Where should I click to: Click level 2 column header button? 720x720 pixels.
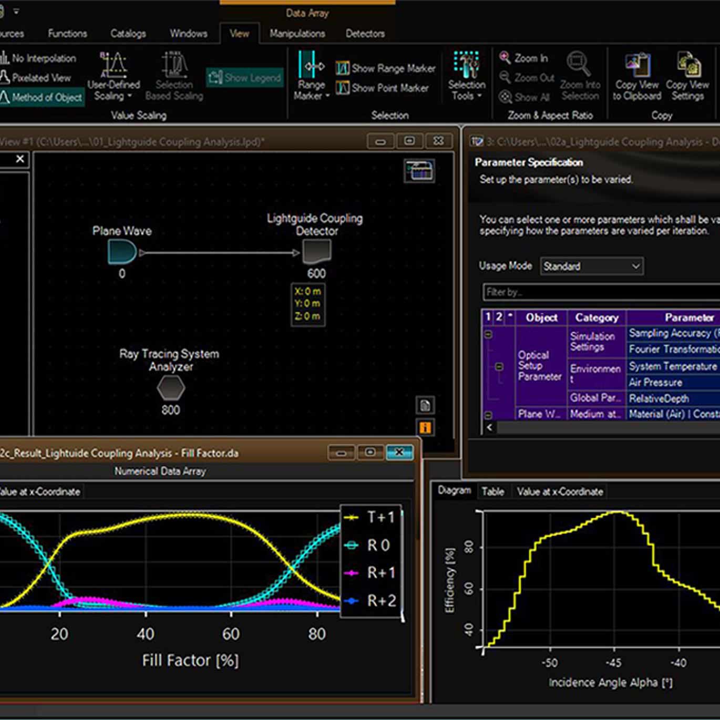(x=499, y=317)
